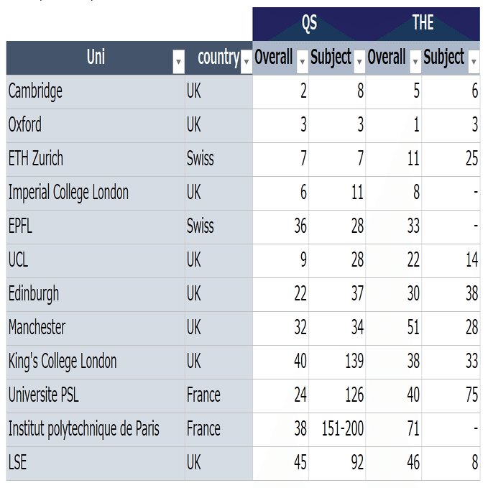Select Manchester's THE Overall value 51
This screenshot has width=488, height=488.
click(x=394, y=328)
